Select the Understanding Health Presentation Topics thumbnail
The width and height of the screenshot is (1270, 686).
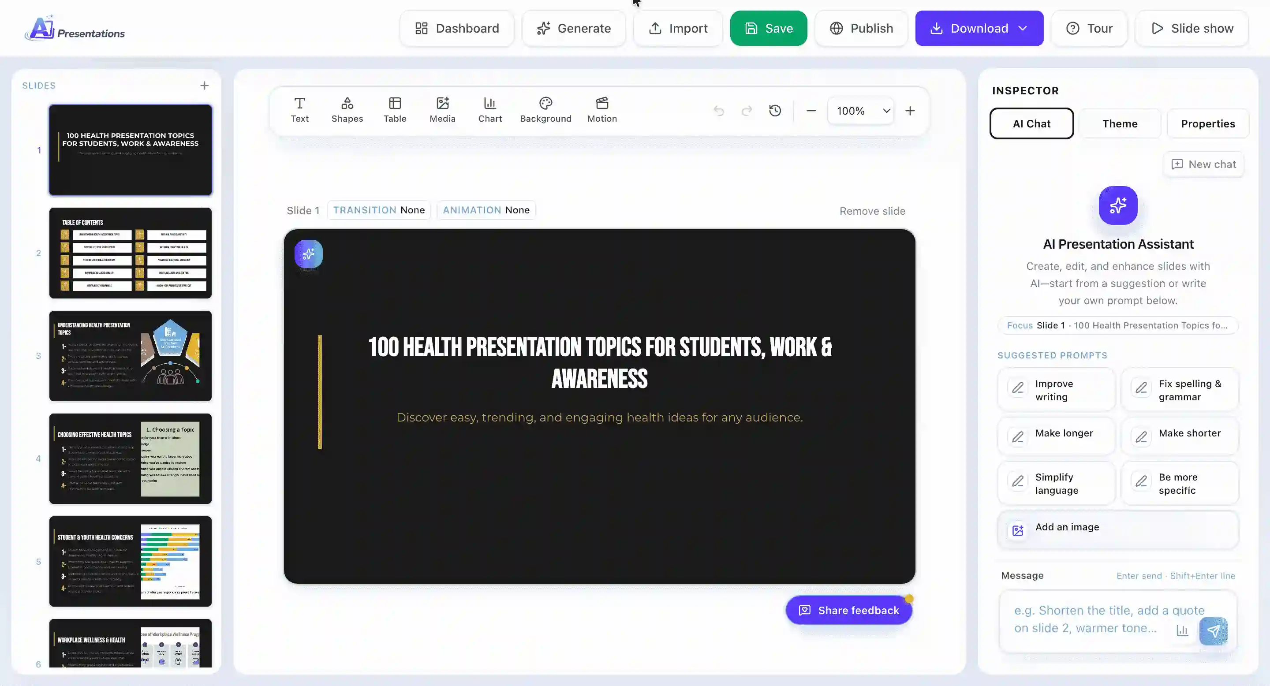(130, 356)
